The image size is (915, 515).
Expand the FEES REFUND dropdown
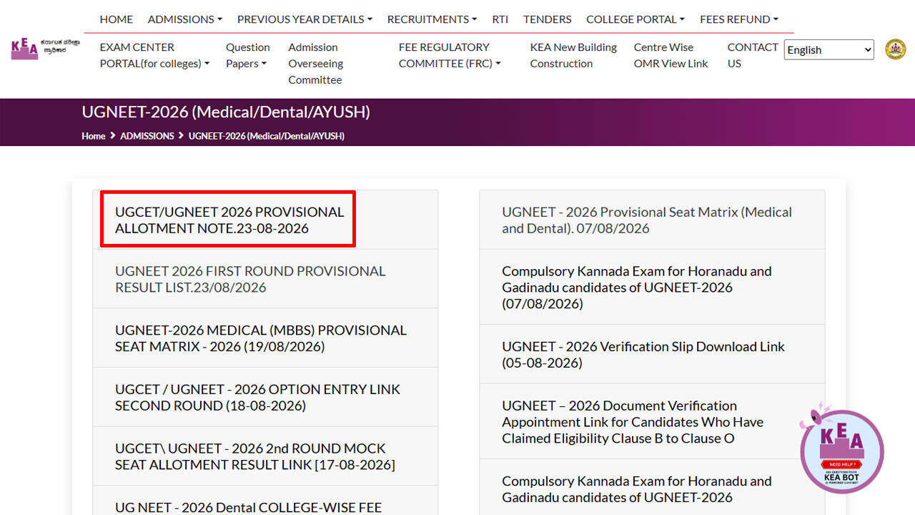point(739,19)
